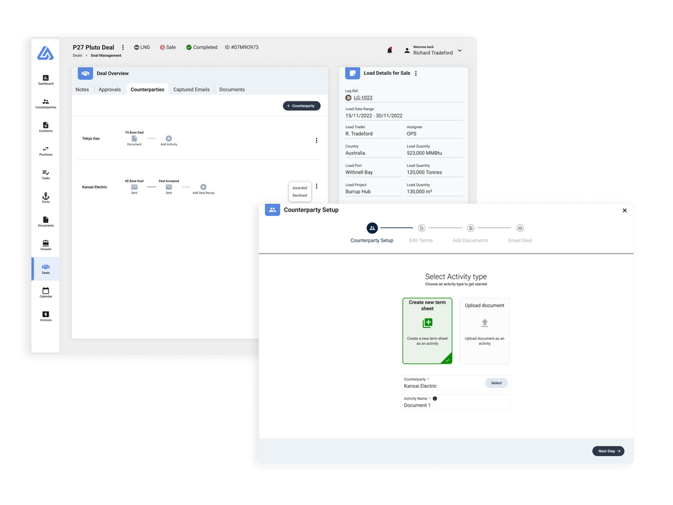Open Dashboard from the sidebar
673x505 pixels.
point(45,80)
